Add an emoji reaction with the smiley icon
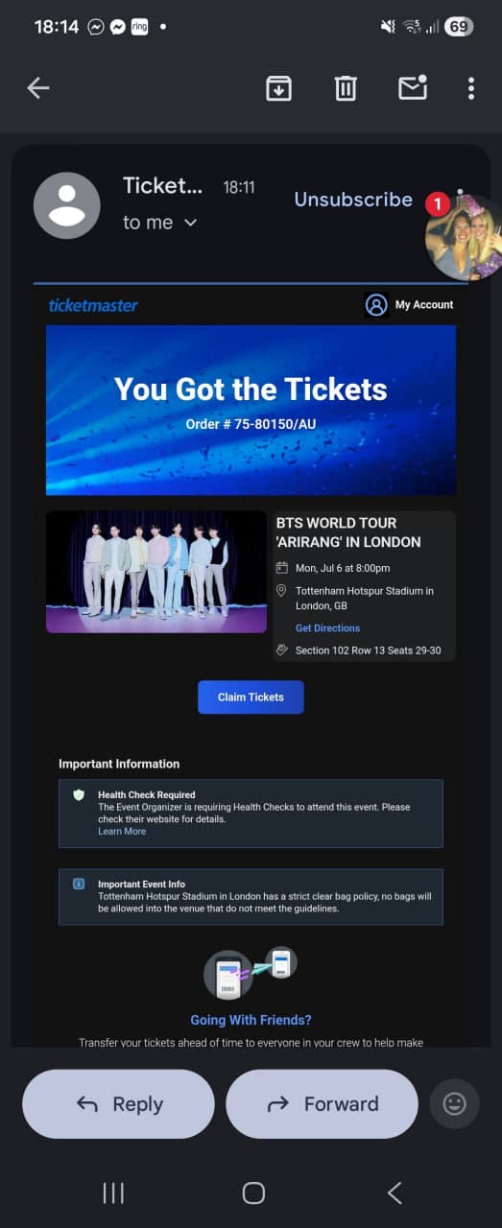 coord(455,1104)
